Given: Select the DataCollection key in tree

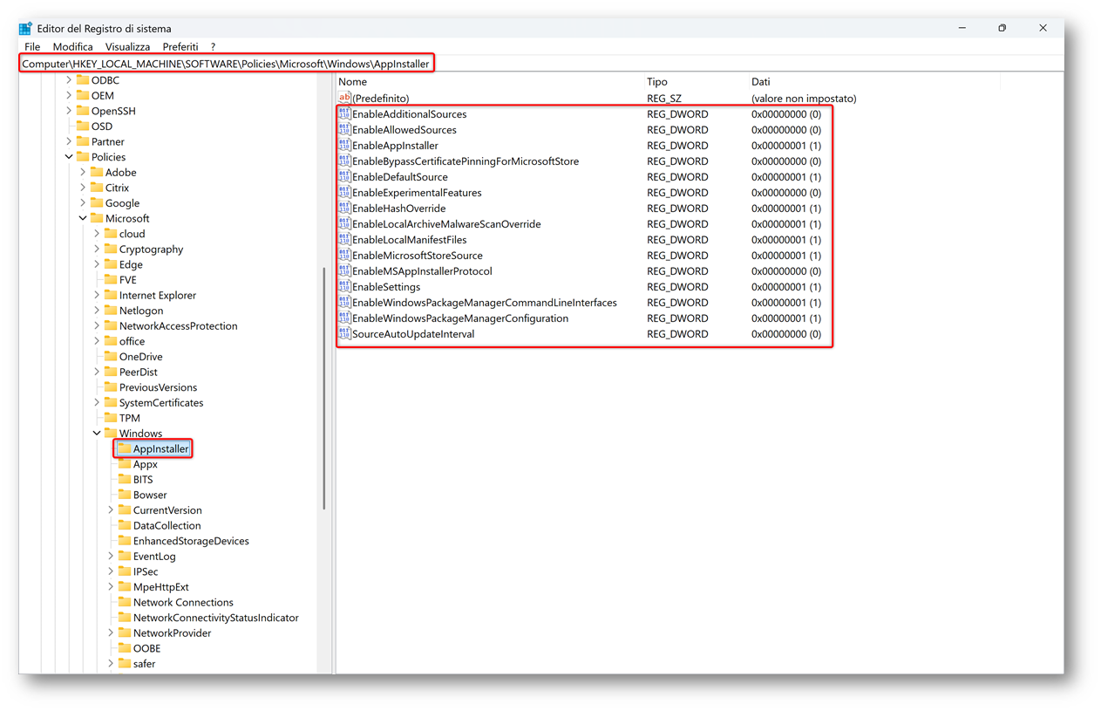Looking at the screenshot, I should click(x=167, y=526).
